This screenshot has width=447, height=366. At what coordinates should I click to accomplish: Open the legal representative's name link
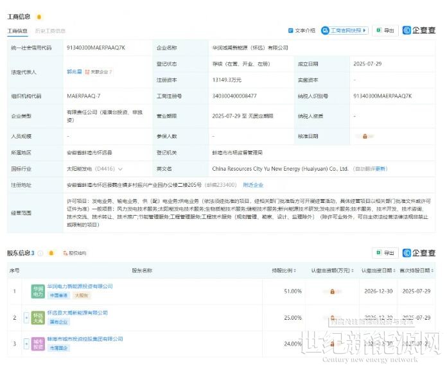point(74,72)
